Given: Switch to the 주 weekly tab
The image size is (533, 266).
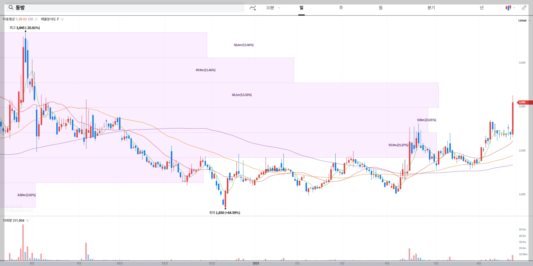Looking at the screenshot, I should pyautogui.click(x=341, y=8).
